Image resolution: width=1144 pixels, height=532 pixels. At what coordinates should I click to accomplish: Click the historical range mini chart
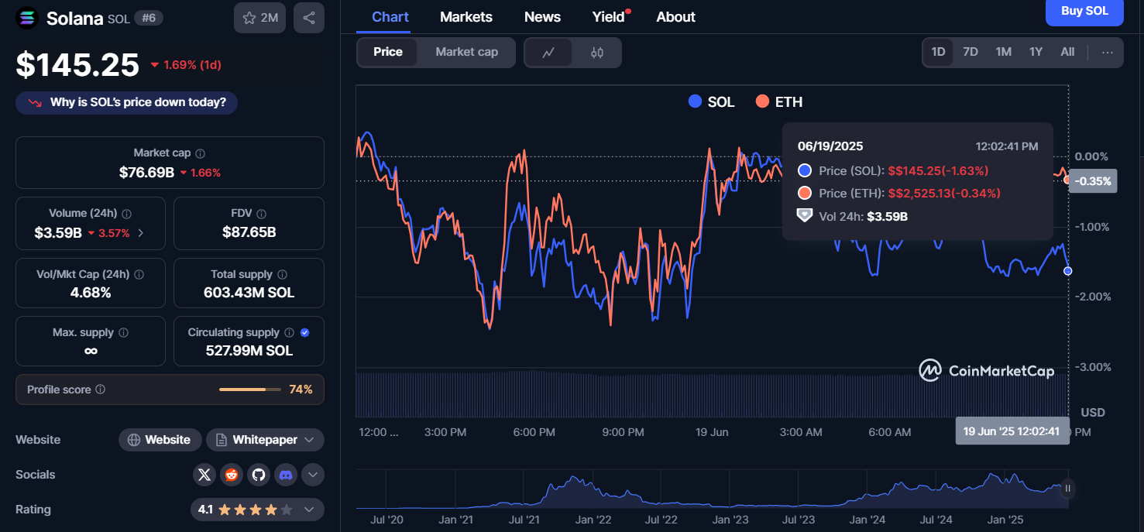pyautogui.click(x=712, y=489)
